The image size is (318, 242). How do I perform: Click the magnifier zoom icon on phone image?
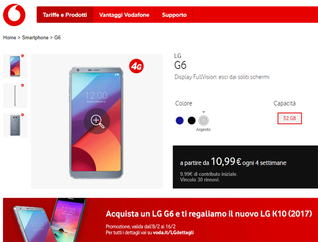tap(97, 122)
